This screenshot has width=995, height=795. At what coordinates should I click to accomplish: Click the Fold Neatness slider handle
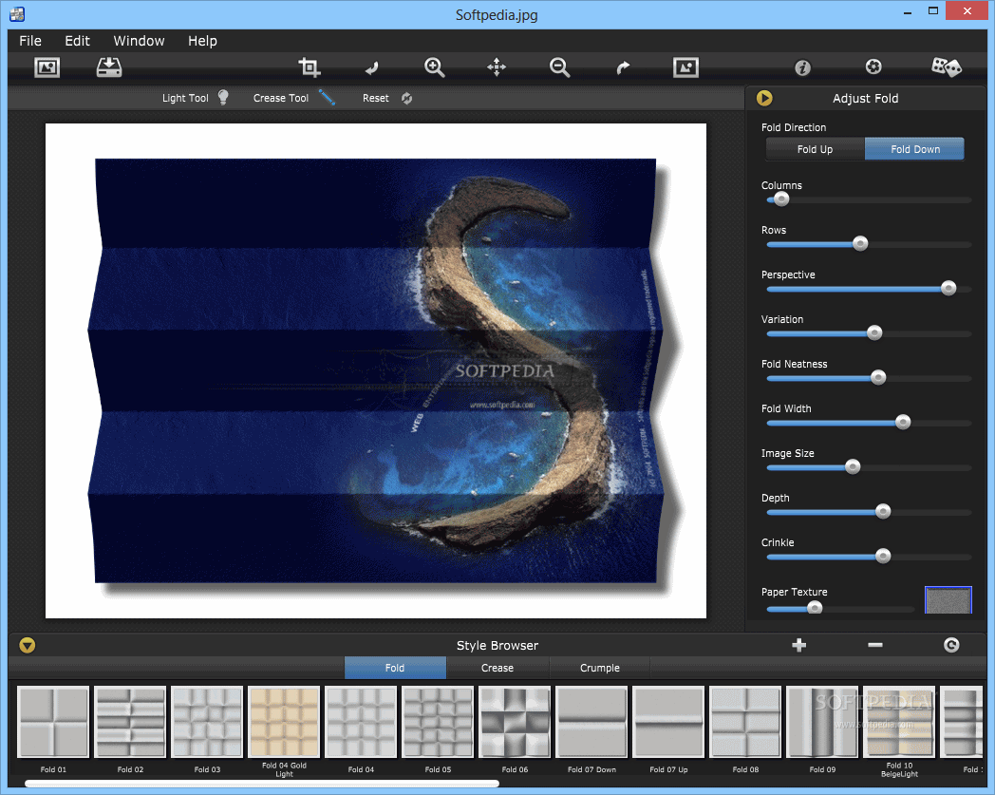pyautogui.click(x=878, y=378)
